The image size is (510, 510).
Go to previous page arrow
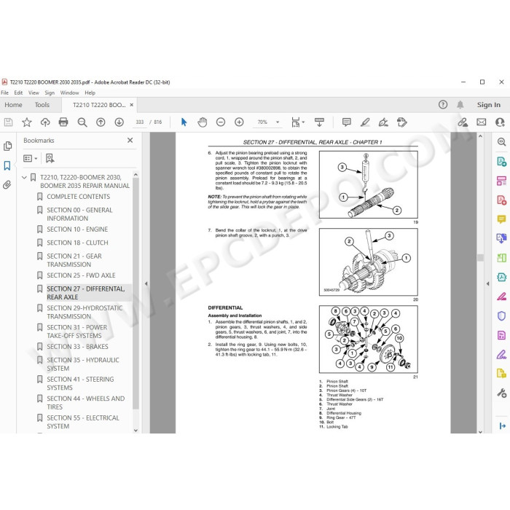click(101, 122)
